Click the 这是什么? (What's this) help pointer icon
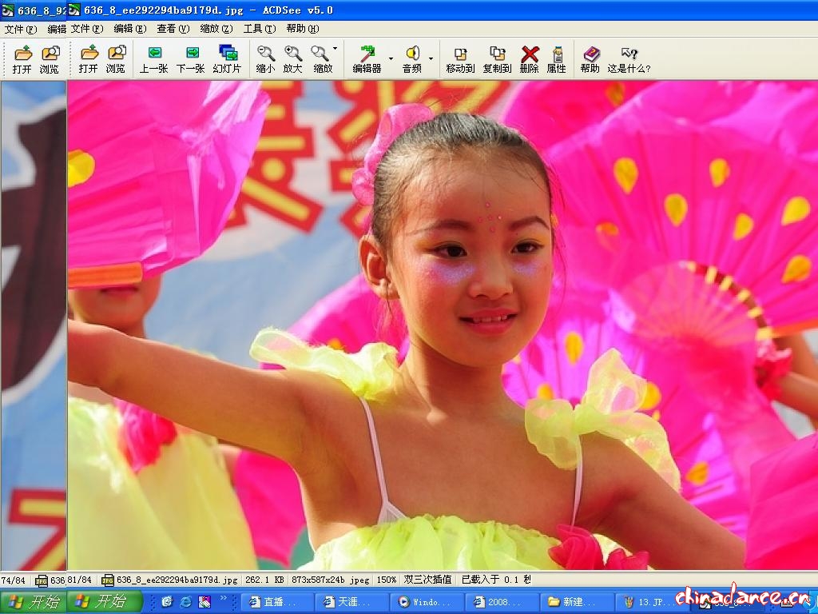The width and height of the screenshot is (818, 614). (629, 59)
